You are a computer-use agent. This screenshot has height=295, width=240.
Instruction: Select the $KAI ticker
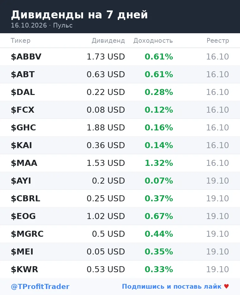coord(21,145)
